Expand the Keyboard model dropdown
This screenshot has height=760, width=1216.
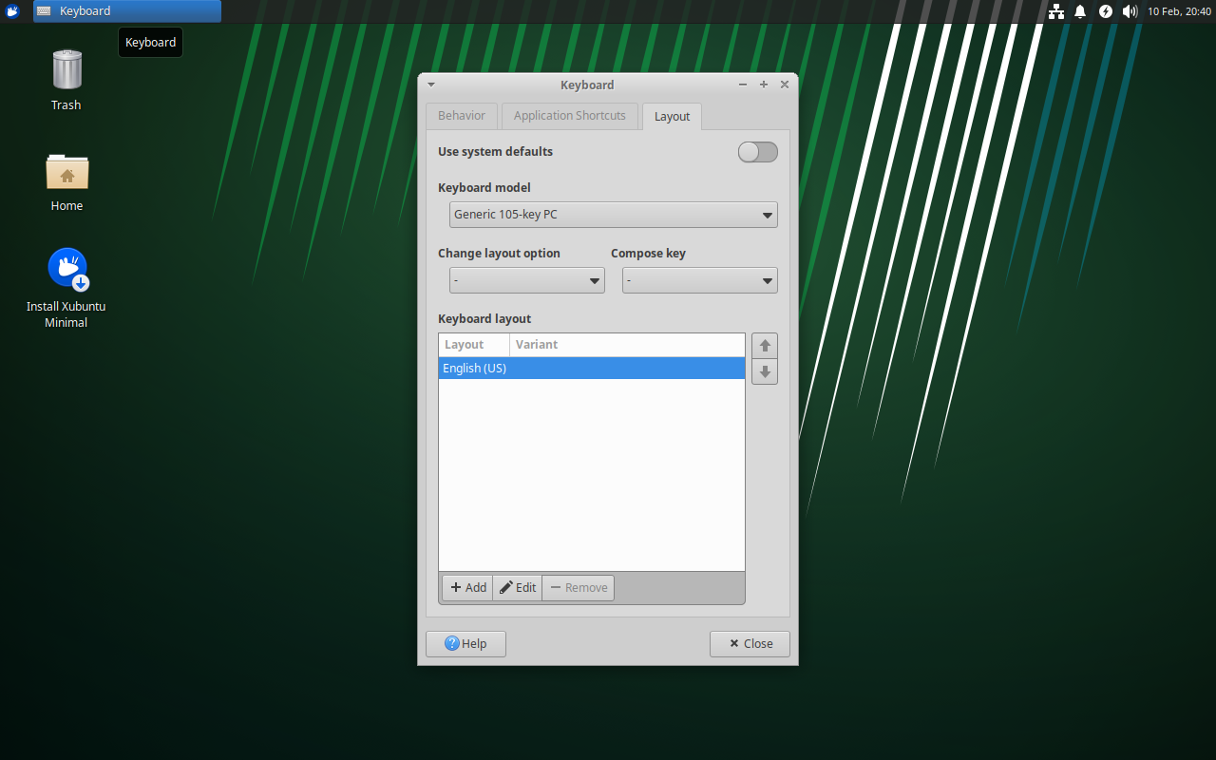[613, 215]
